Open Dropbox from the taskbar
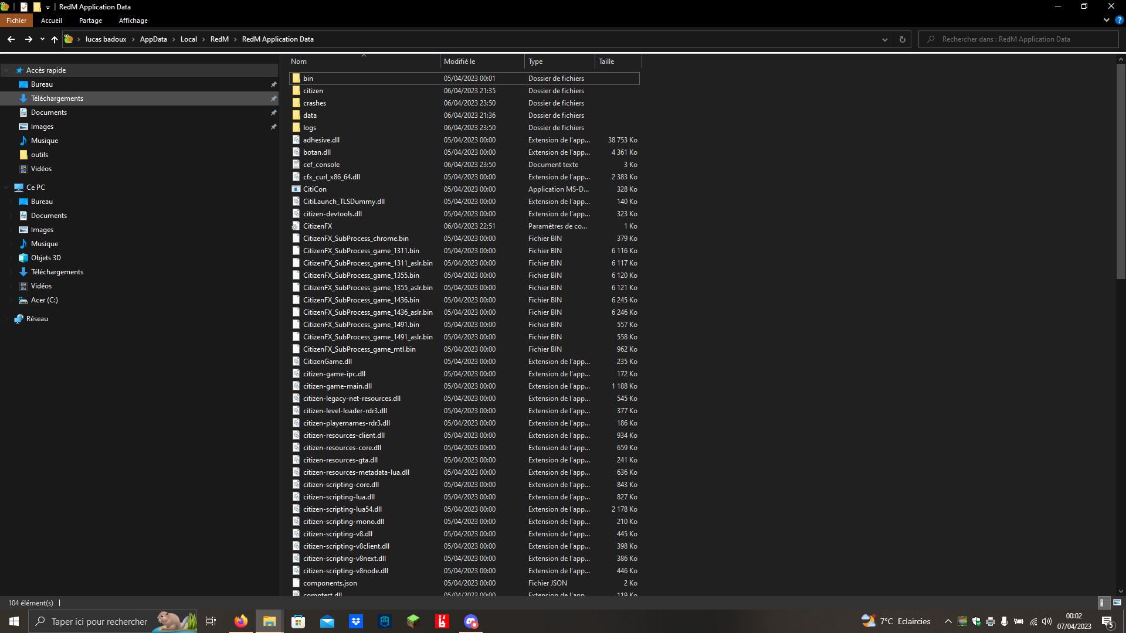 [355, 621]
